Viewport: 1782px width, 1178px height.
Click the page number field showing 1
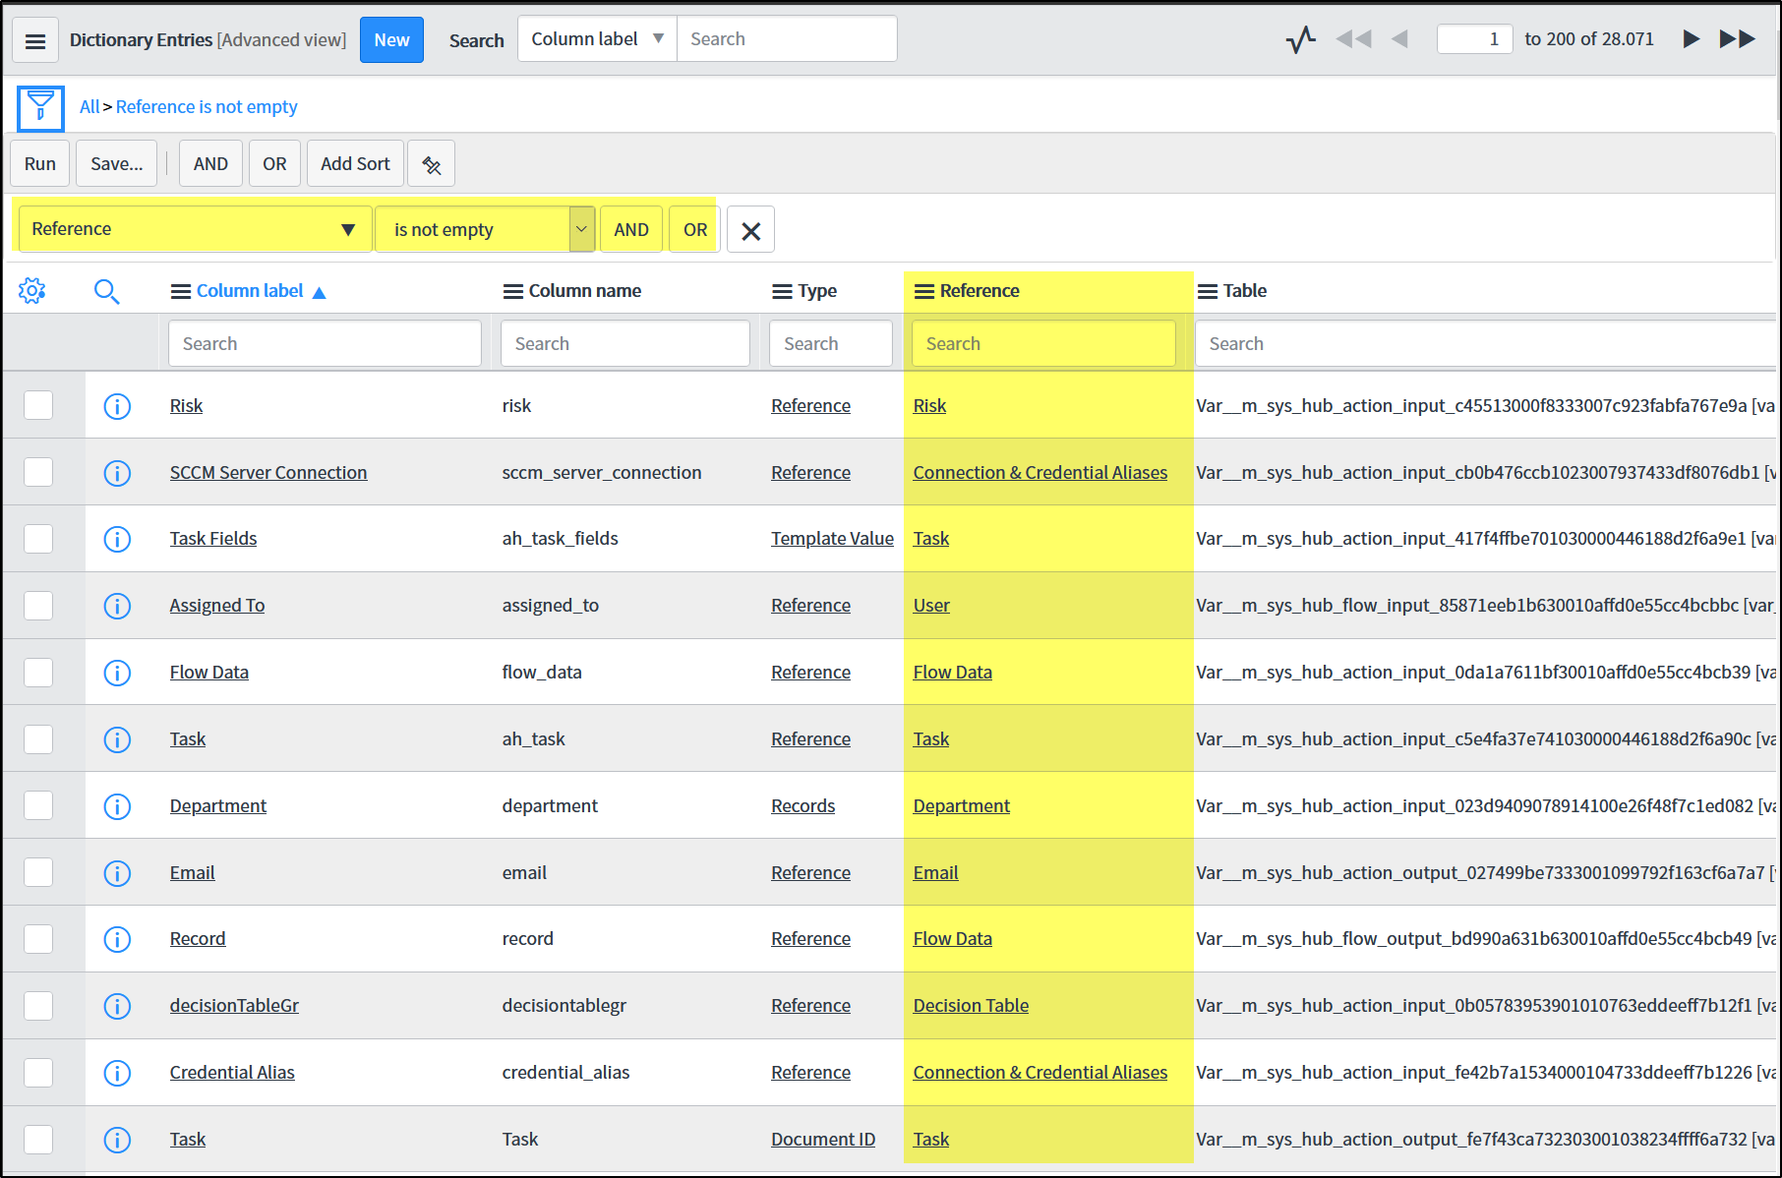point(1474,39)
